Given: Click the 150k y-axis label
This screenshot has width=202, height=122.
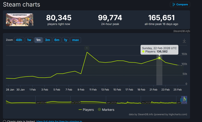Looking at the screenshot, I should (184, 54).
